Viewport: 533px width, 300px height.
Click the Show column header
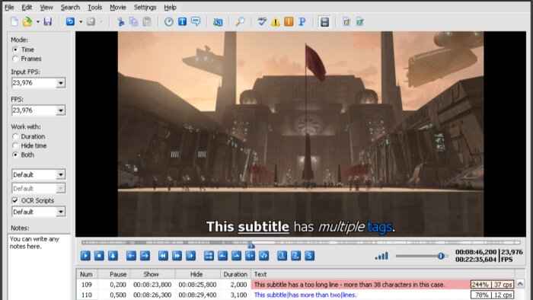(x=152, y=274)
